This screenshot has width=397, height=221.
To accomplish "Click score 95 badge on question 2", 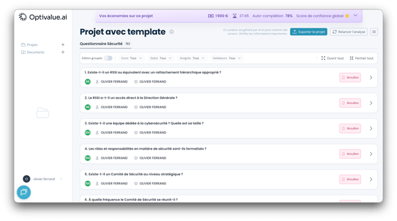I will click(x=88, y=107).
